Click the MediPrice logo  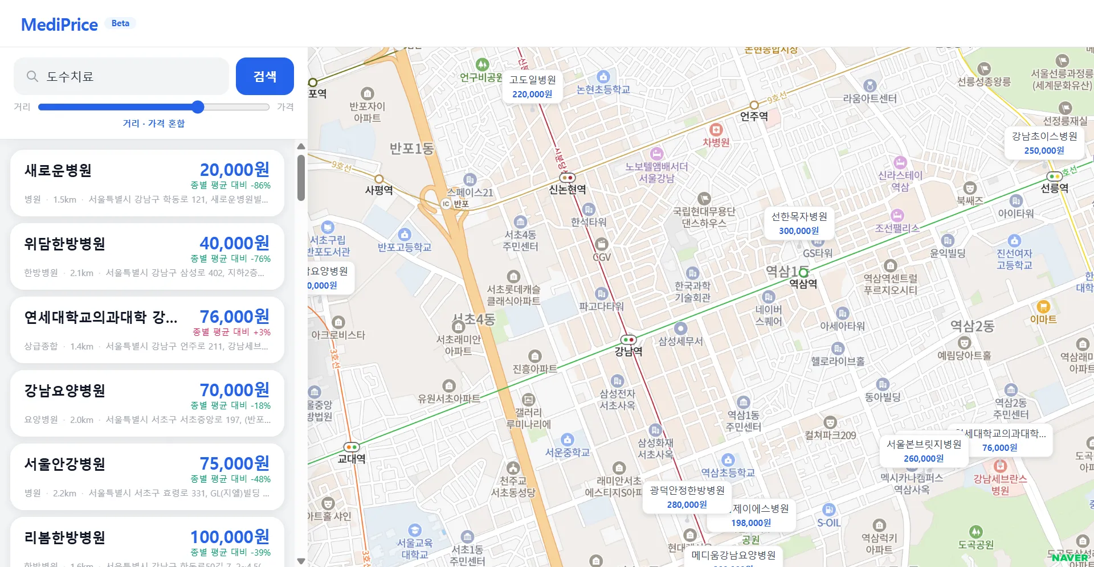pyautogui.click(x=59, y=24)
